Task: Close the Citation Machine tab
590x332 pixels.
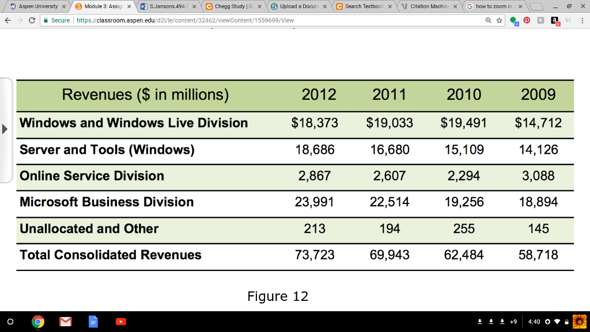Action: point(455,6)
